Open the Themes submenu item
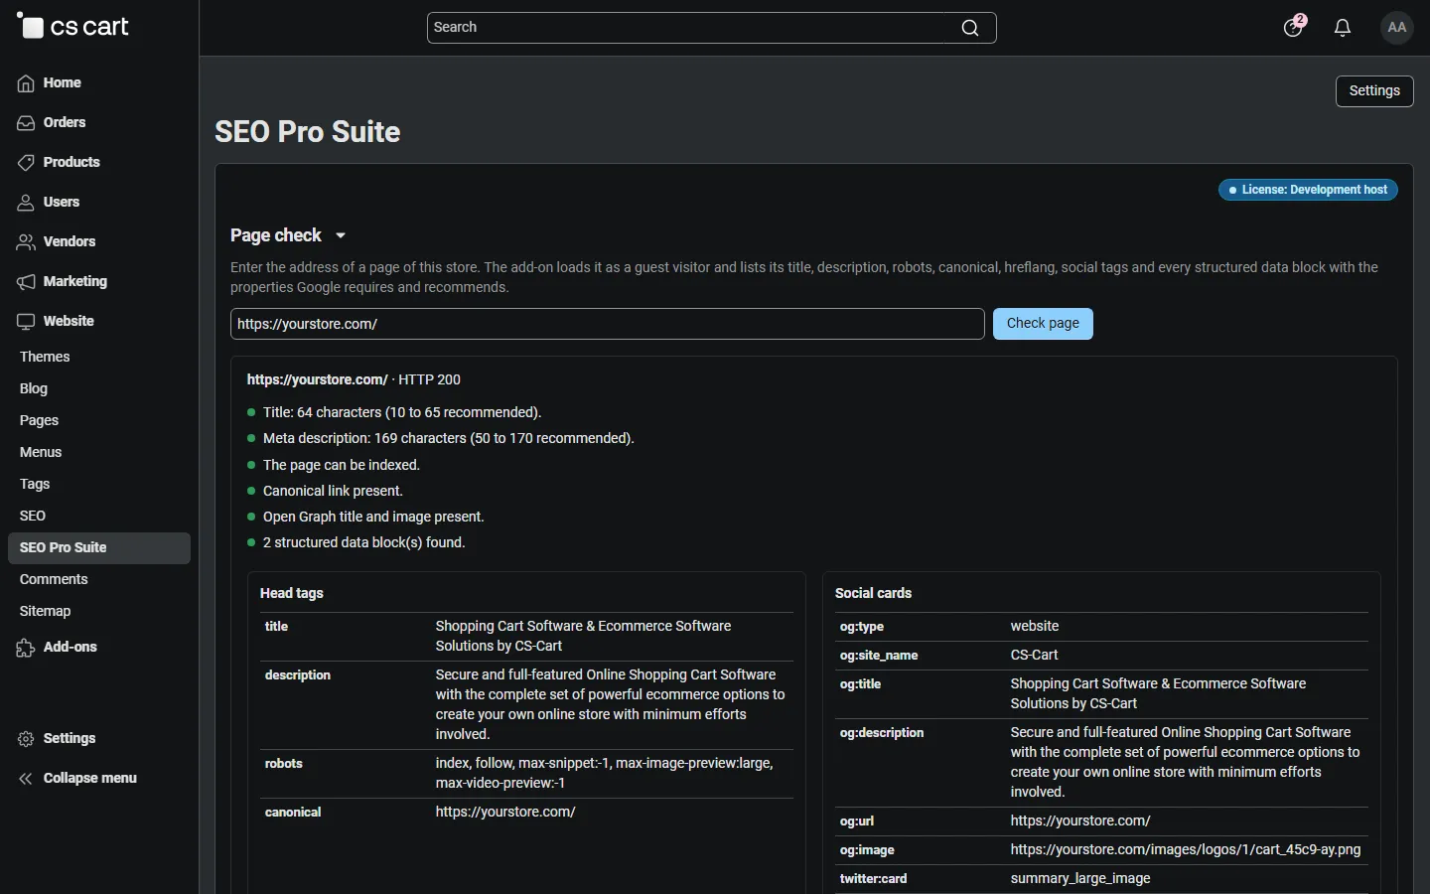 click(45, 357)
